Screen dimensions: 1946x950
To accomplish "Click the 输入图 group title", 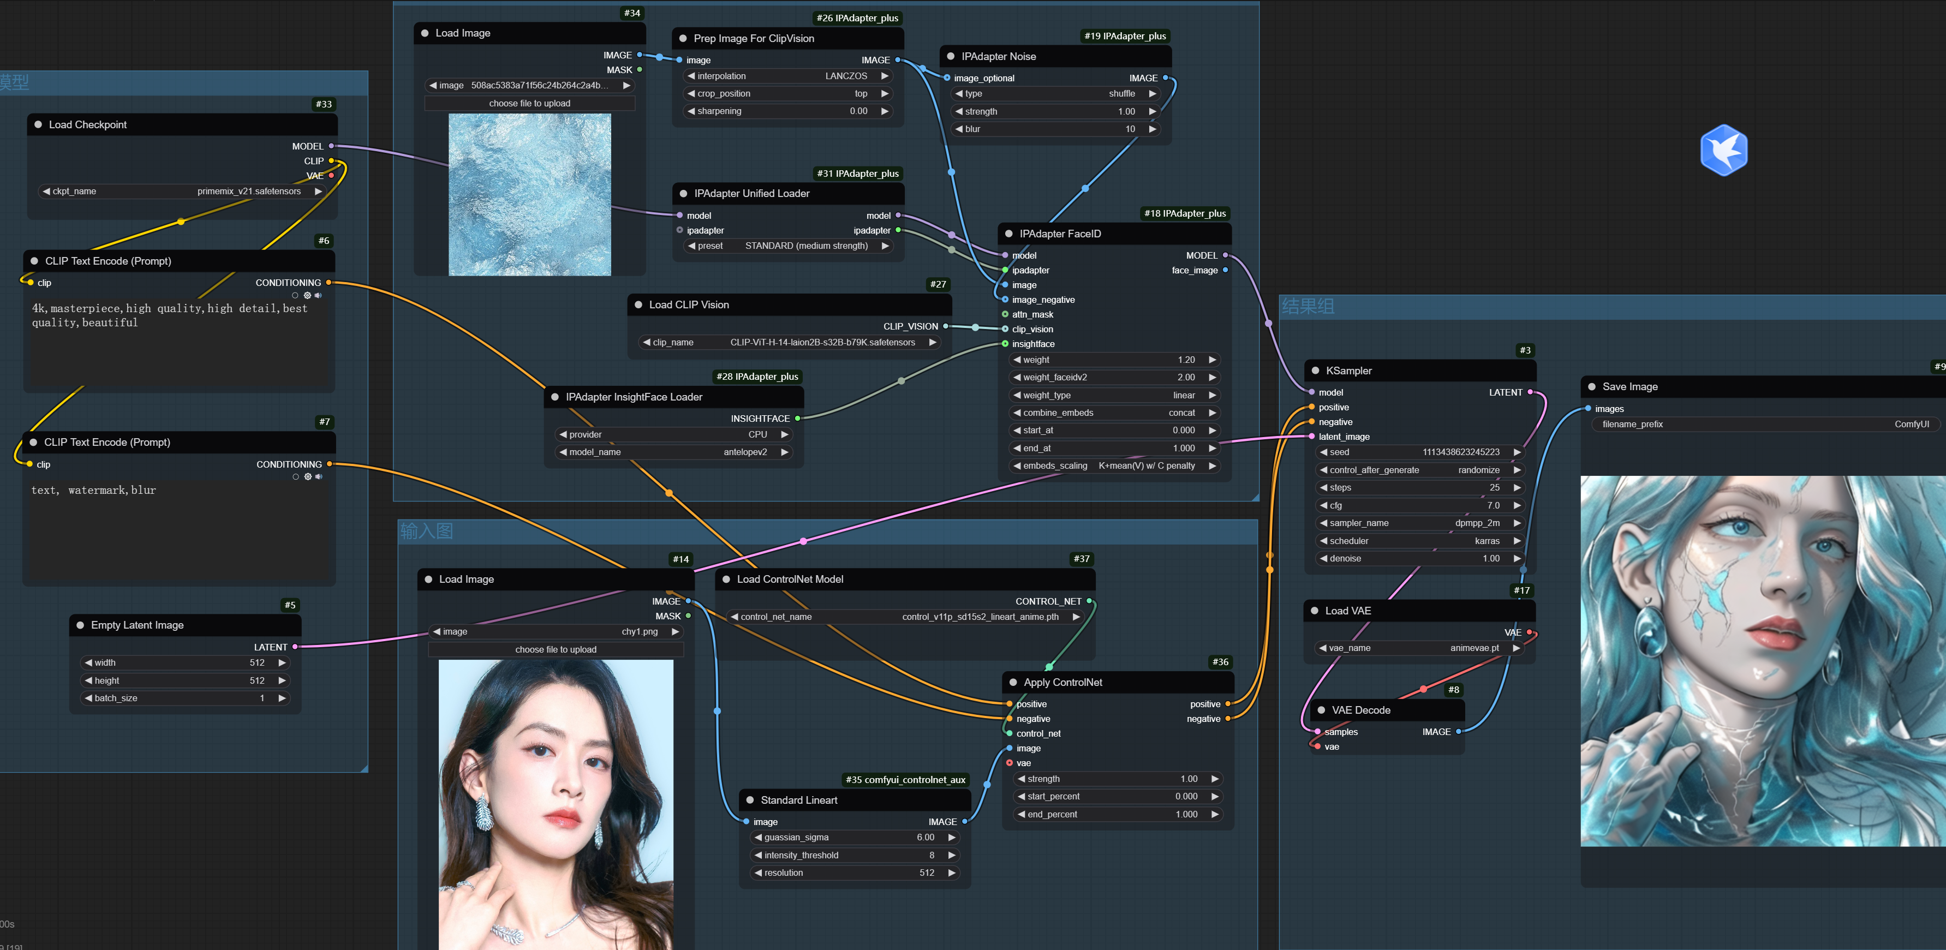I will pyautogui.click(x=427, y=531).
